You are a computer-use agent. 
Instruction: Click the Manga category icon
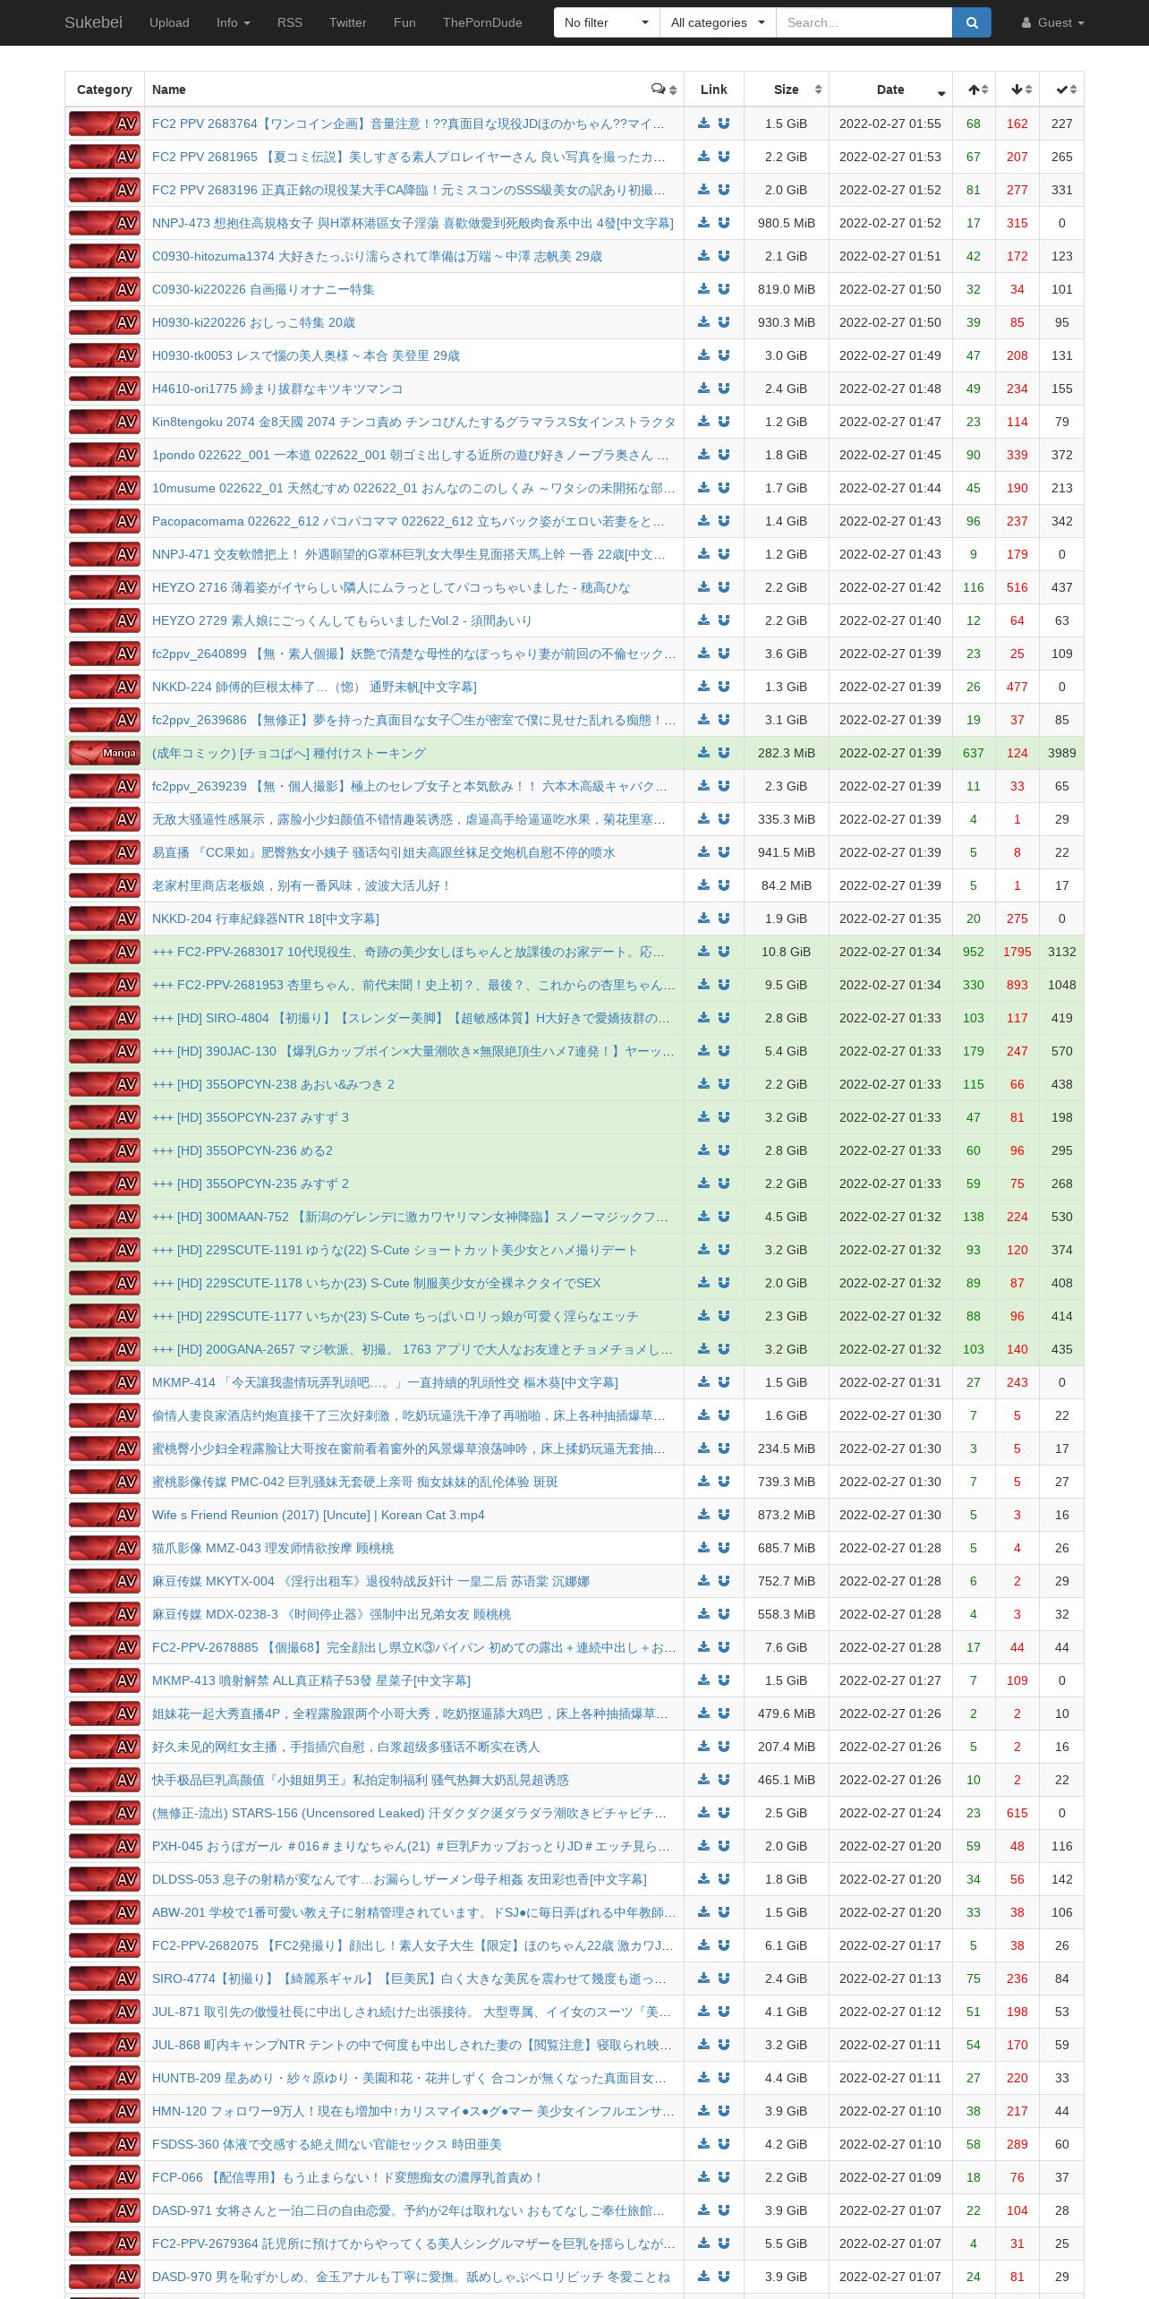[x=105, y=753]
